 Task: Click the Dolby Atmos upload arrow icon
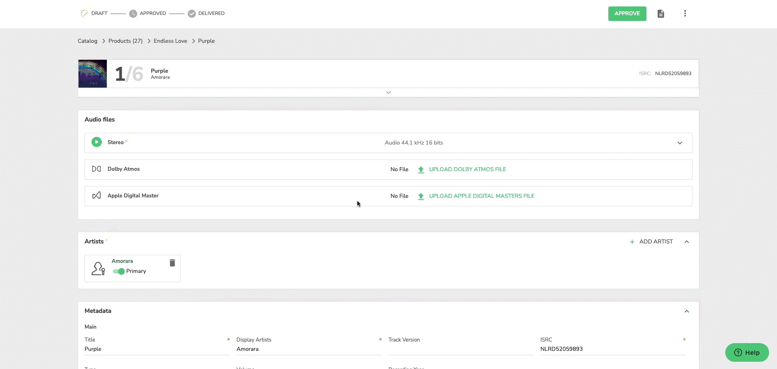pos(421,170)
